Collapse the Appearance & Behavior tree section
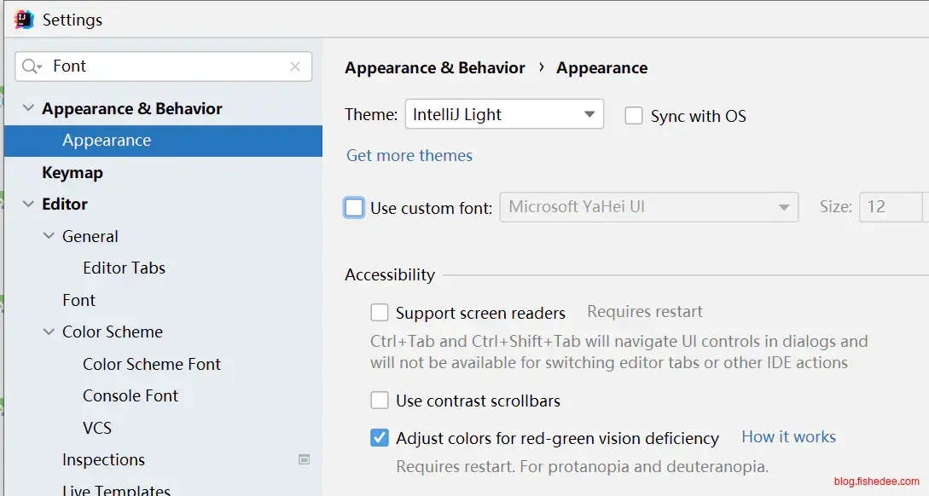929x496 pixels. [28, 108]
